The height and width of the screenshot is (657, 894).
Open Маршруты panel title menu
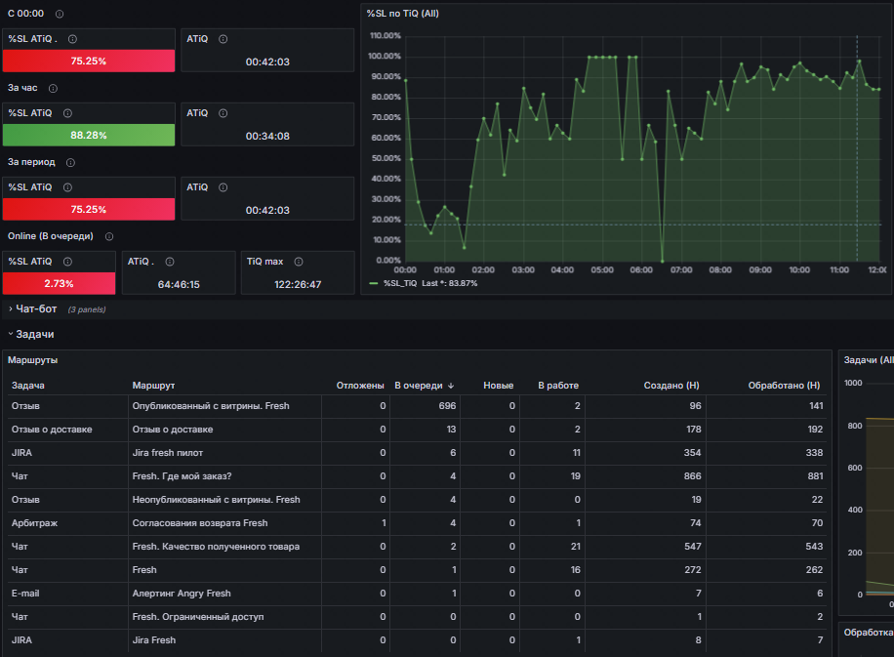click(x=32, y=360)
